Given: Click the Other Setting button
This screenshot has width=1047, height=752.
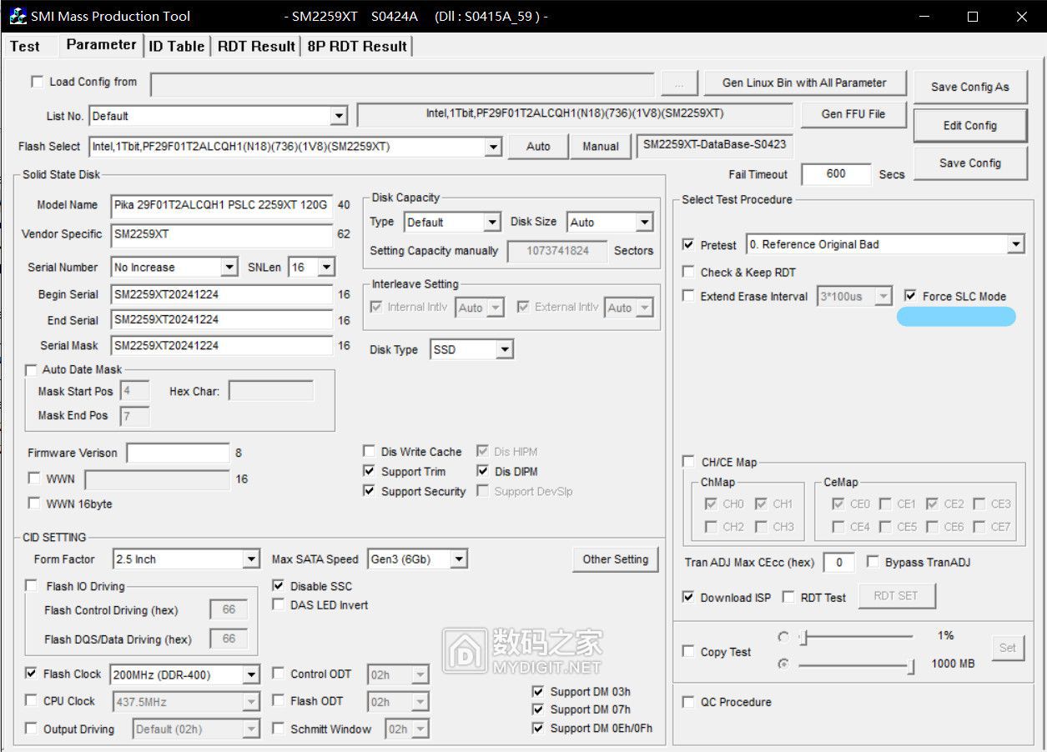Looking at the screenshot, I should point(616,559).
